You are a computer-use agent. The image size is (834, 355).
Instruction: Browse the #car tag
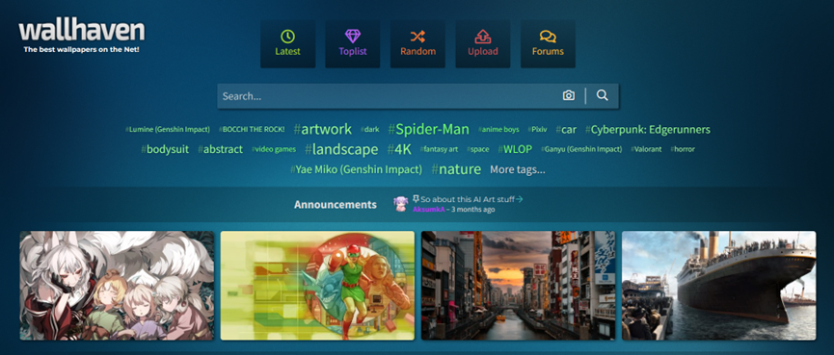pyautogui.click(x=566, y=130)
